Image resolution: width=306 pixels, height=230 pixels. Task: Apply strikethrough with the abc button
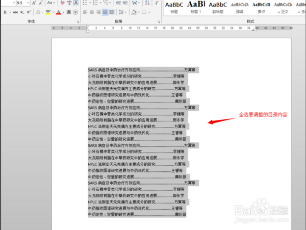15,12
